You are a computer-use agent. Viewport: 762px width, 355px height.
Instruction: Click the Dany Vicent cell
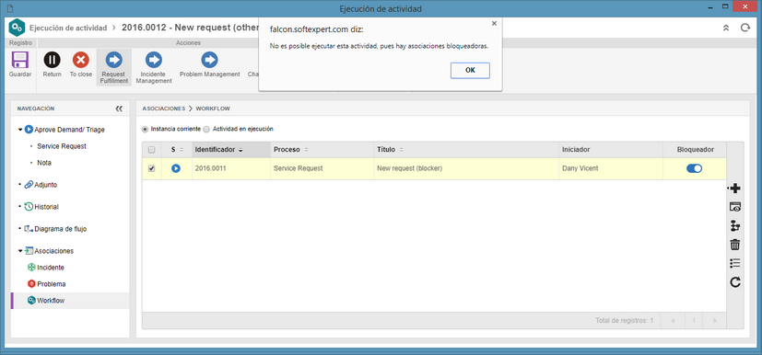(611, 168)
